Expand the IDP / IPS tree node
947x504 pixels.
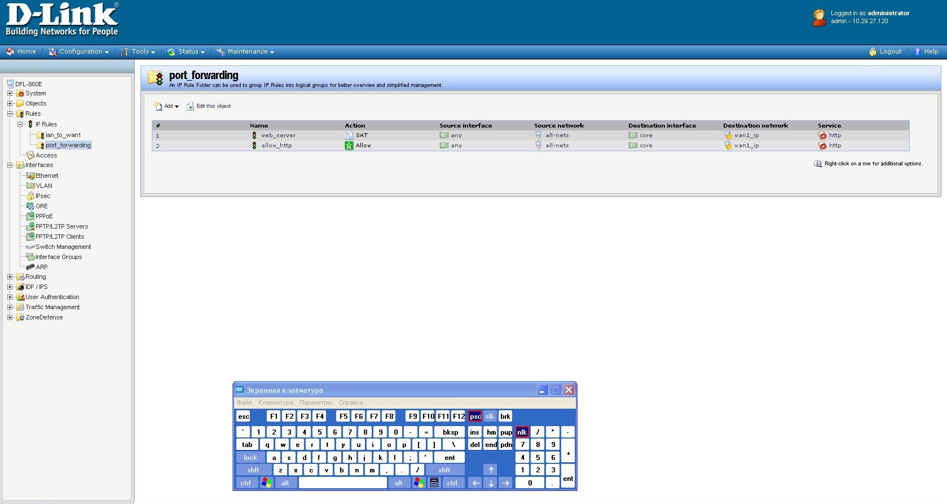point(10,287)
